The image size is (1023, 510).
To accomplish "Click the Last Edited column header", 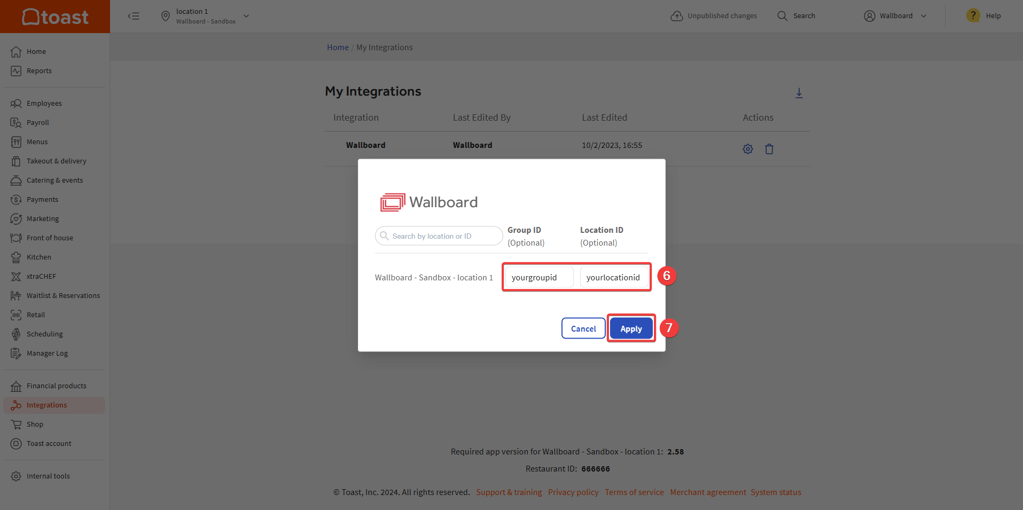I will point(605,117).
